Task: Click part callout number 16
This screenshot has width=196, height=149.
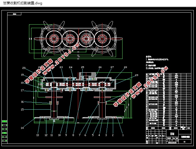Action: (22, 102)
